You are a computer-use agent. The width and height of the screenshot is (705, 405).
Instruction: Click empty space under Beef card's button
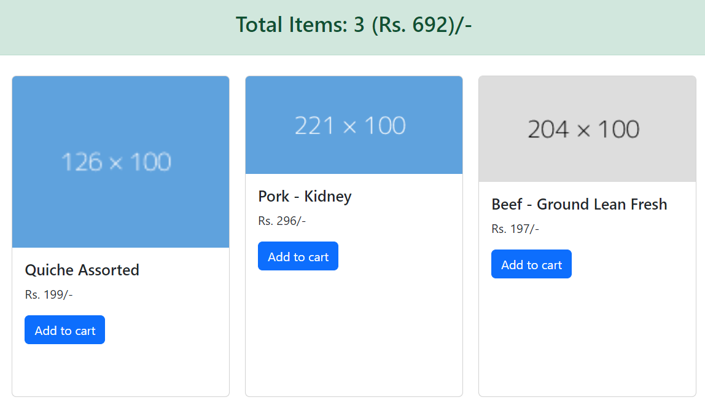click(587, 344)
